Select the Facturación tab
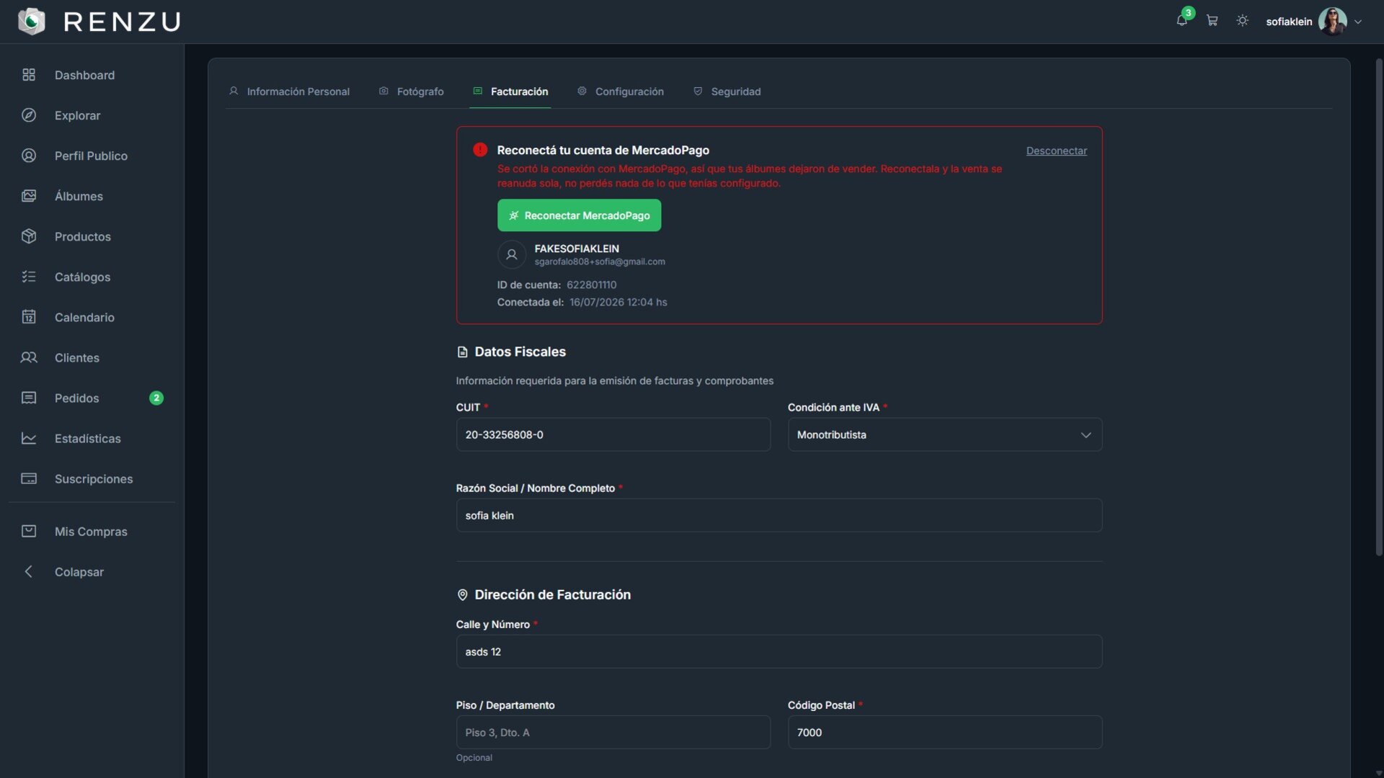 (x=510, y=91)
